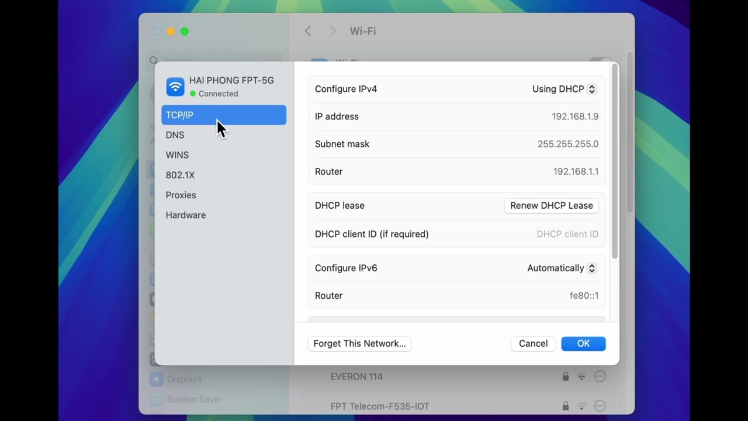
Task: Cancel the network details dialog
Action: click(533, 343)
